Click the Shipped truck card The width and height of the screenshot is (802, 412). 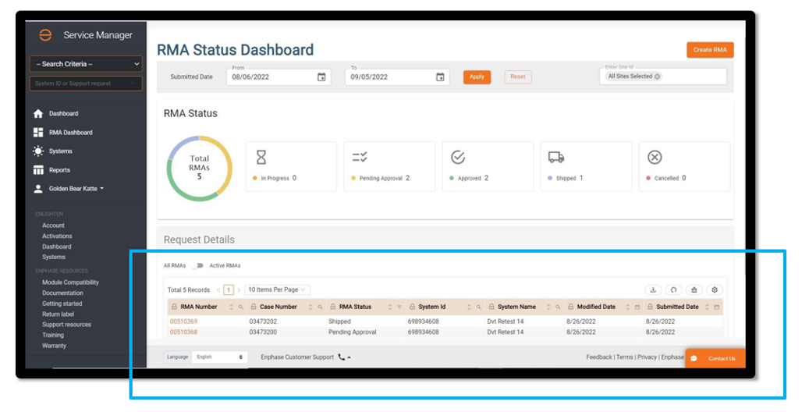pos(586,166)
